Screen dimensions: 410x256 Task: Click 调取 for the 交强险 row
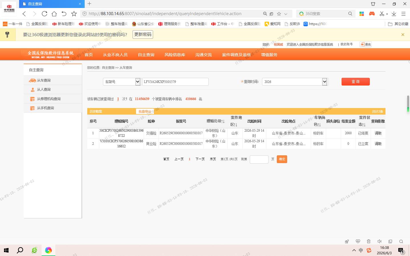coord(378,133)
